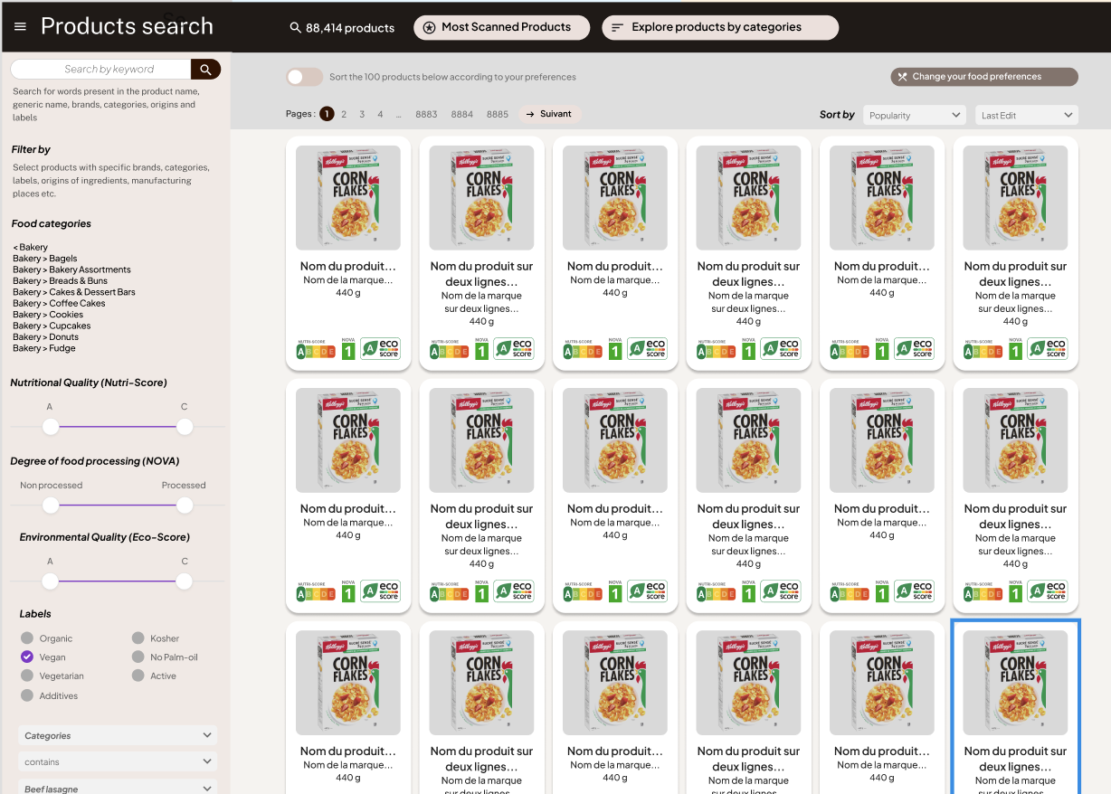Check the Vegetarian label filter
1111x794 pixels.
tap(27, 676)
